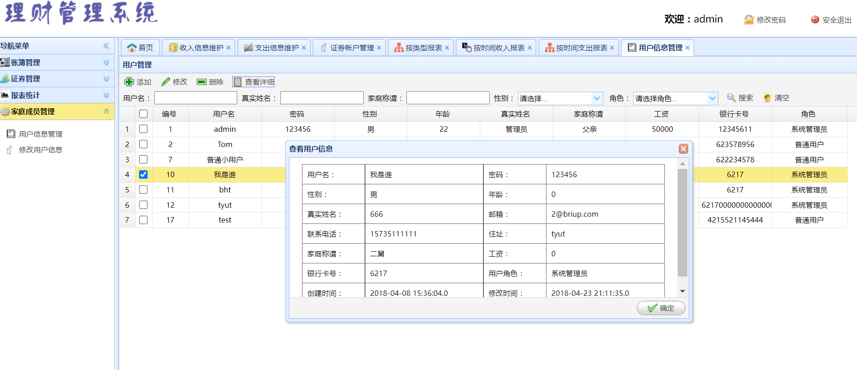Toggle the select-all header checkbox
857x370 pixels.
pos(143,114)
